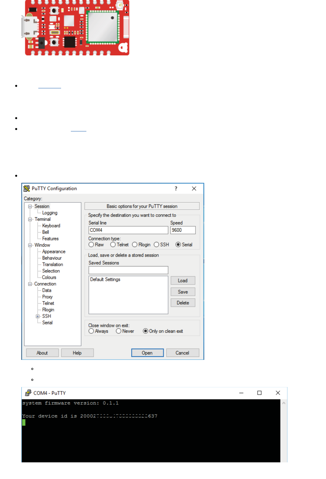Click the PuTTY terminal scrollbar up arrow
Screen dimensions: 326x479
click(x=284, y=403)
